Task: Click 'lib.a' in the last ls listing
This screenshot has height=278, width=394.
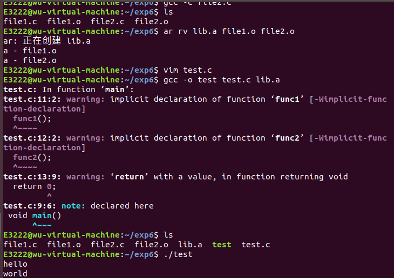Action: coord(190,245)
